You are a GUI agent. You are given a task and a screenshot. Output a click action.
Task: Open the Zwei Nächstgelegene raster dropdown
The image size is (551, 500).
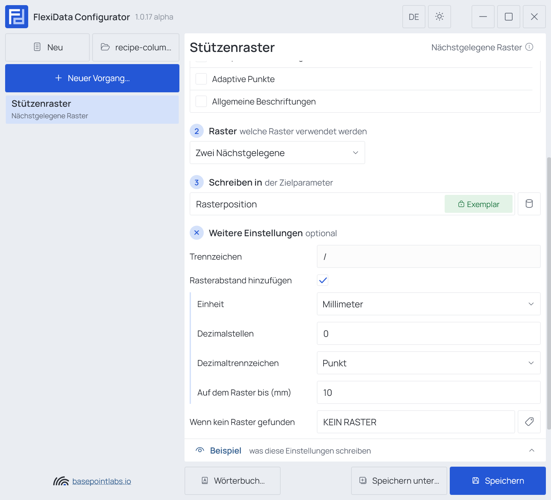pyautogui.click(x=277, y=153)
